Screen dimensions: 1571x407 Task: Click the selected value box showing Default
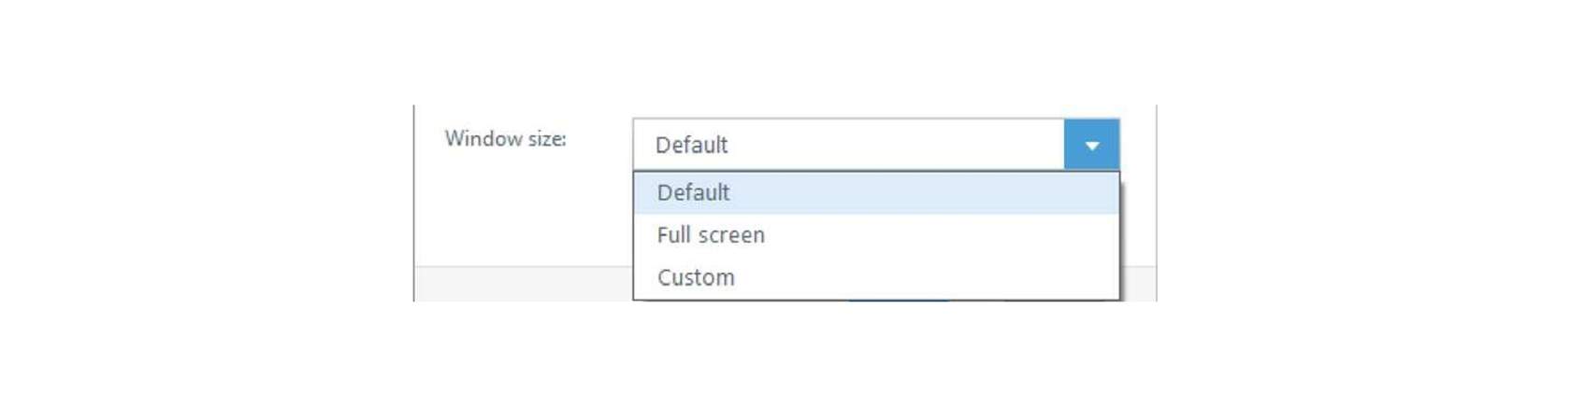click(849, 145)
